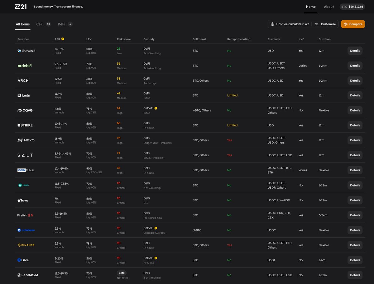Image resolution: width=374 pixels, height=284 pixels.
Task: Click the Duration column header
Action: 324,39
